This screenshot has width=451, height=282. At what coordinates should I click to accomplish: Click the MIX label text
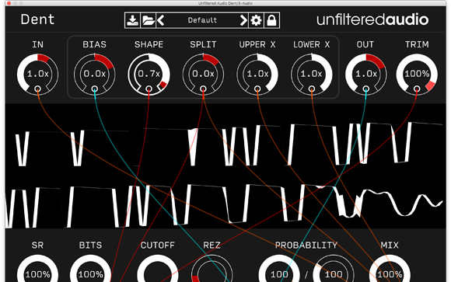pyautogui.click(x=390, y=245)
